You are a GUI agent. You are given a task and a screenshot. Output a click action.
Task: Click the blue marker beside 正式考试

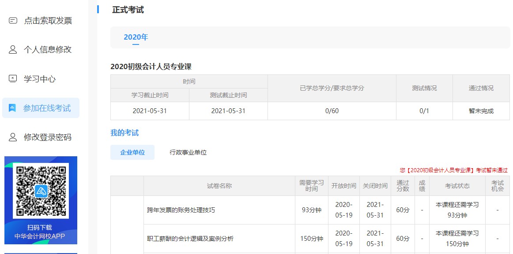[98, 9]
